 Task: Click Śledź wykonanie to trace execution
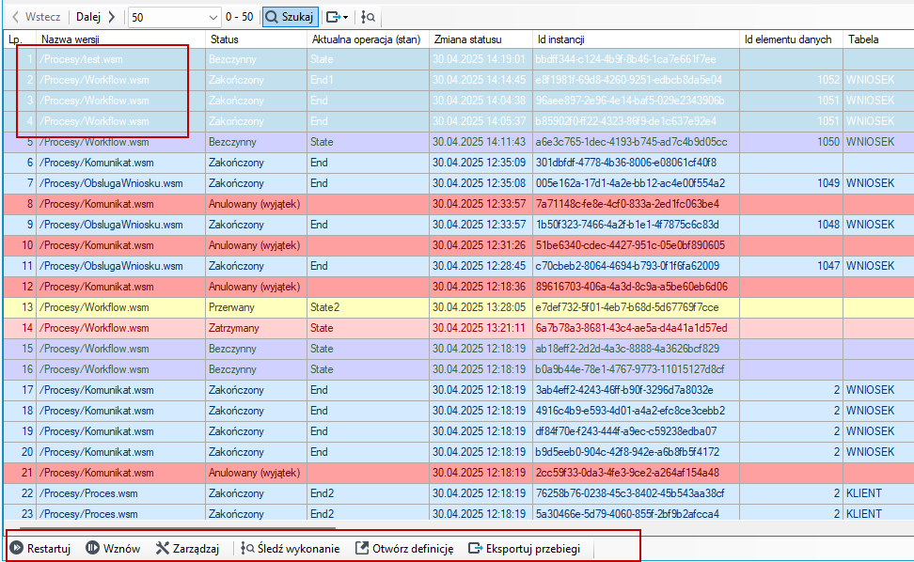coord(291,549)
